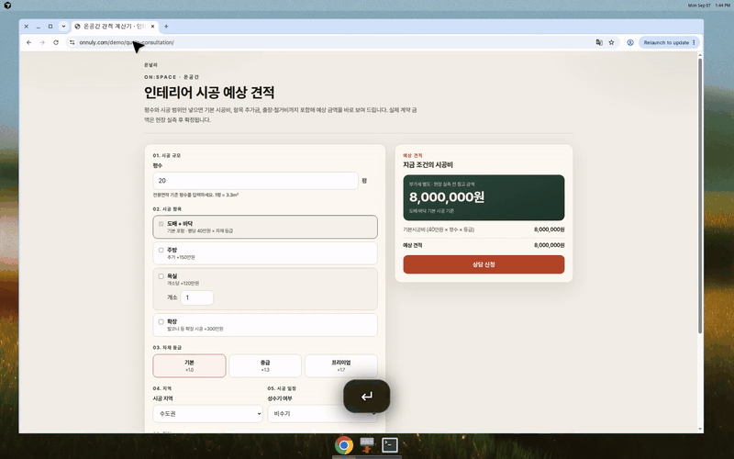Open Chrome from the dock
This screenshot has height=459, width=734.
coord(343,445)
